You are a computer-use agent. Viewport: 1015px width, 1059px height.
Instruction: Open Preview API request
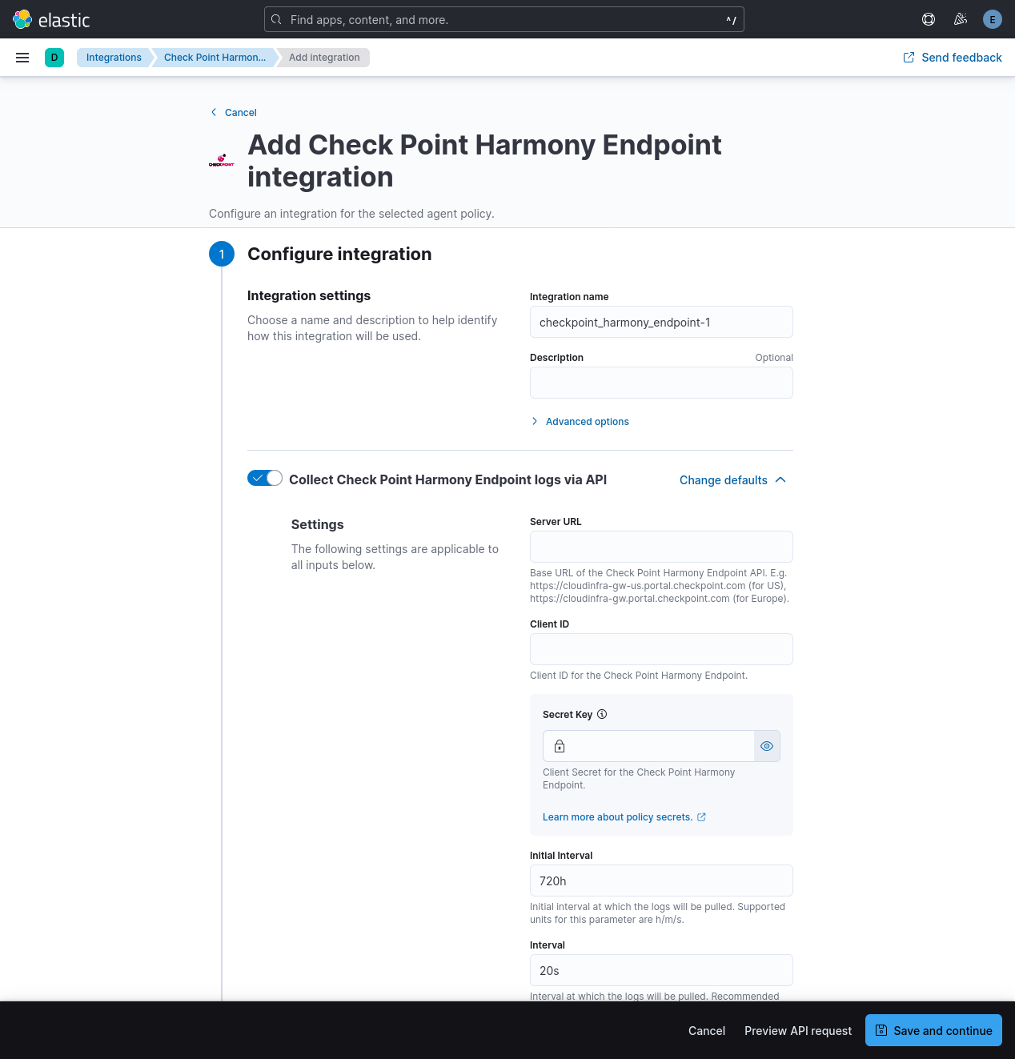pos(798,1030)
